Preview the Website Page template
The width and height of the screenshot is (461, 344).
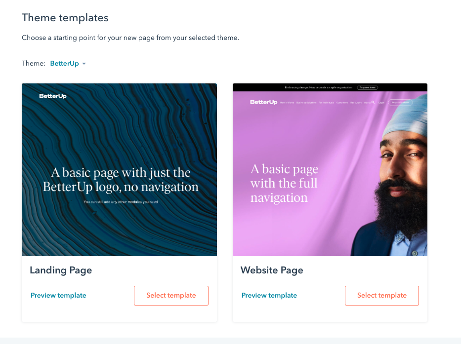pos(269,295)
